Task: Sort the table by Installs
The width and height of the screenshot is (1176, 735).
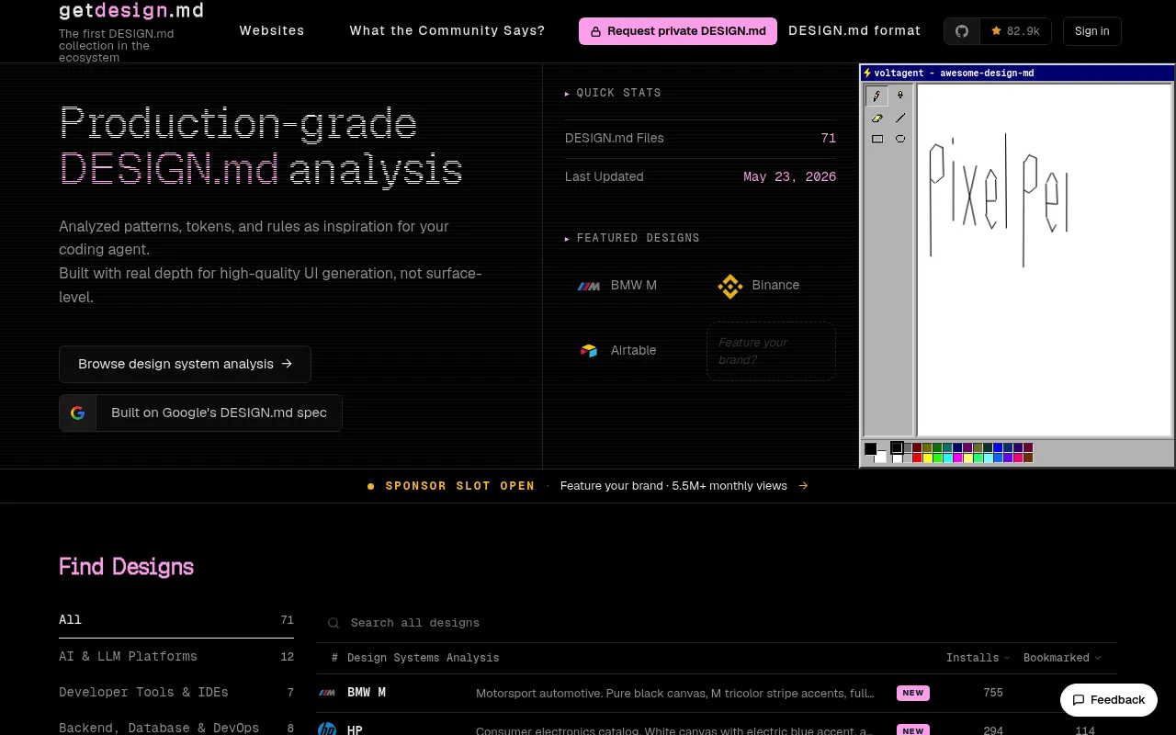Action: 978,658
